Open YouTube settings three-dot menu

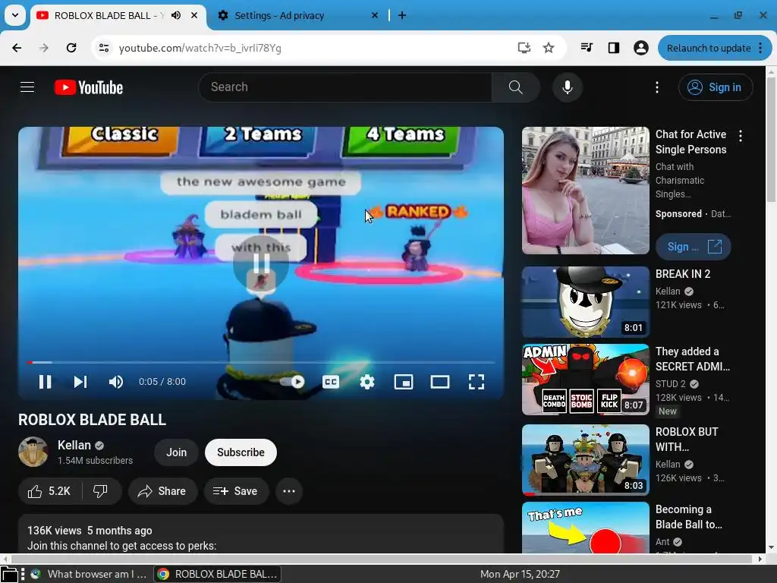point(657,87)
